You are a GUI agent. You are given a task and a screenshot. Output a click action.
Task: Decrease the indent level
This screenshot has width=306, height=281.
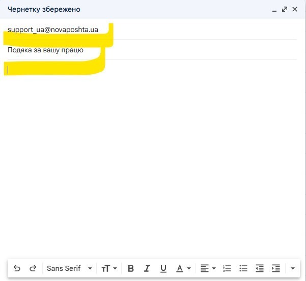260,268
